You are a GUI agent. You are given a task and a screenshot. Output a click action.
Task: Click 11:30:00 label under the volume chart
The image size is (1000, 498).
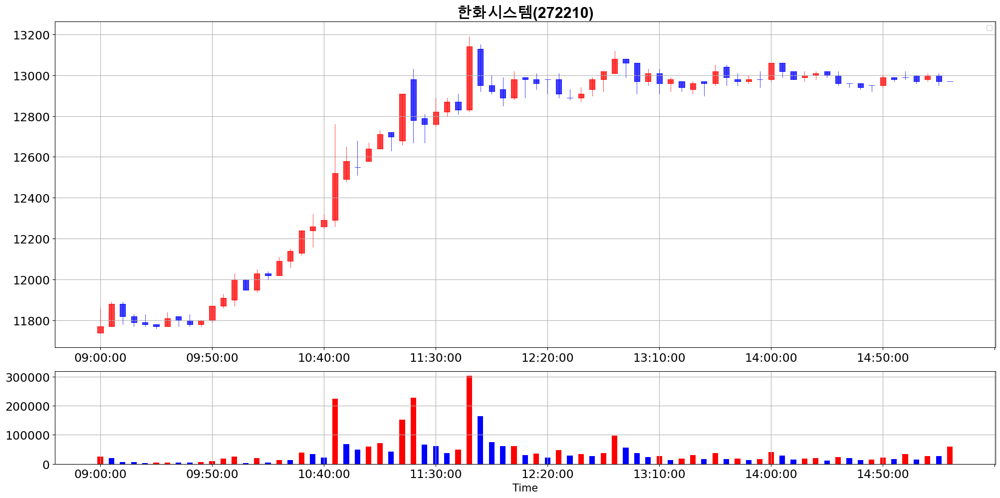pyautogui.click(x=436, y=474)
